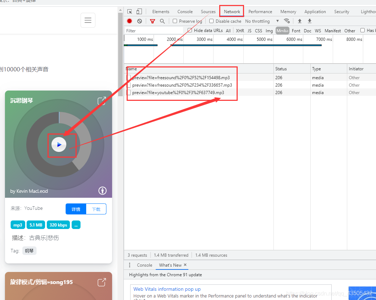Open Web Vitals information pop up link

(x=167, y=289)
